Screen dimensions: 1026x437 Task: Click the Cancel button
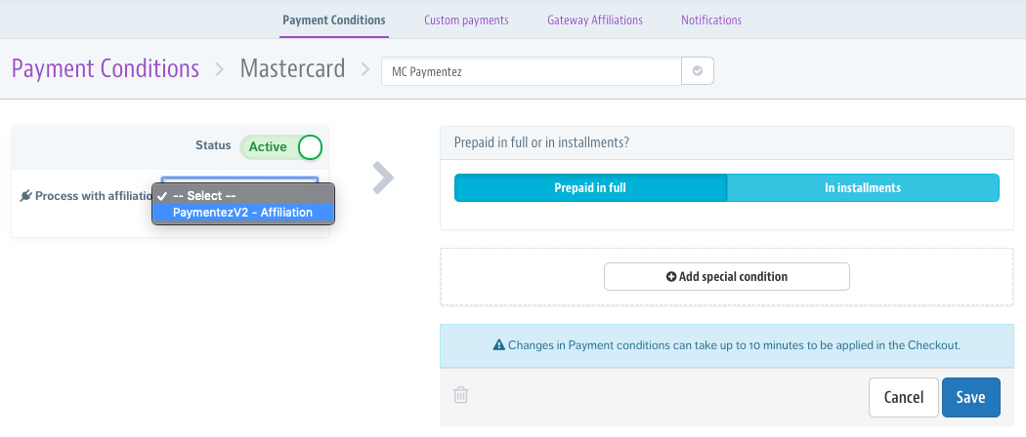coord(904,397)
